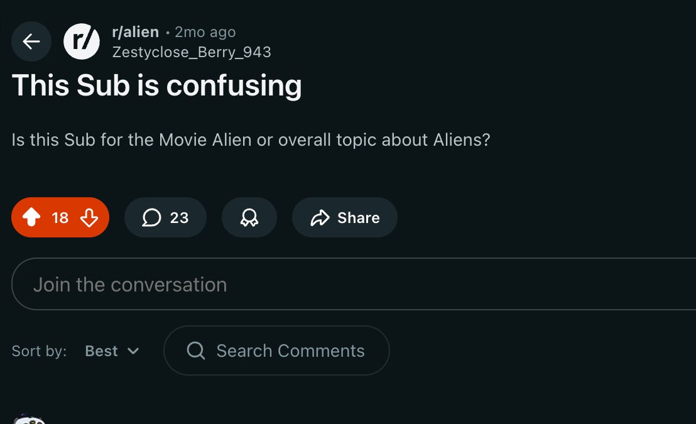Click the Share arrow icon

point(320,217)
